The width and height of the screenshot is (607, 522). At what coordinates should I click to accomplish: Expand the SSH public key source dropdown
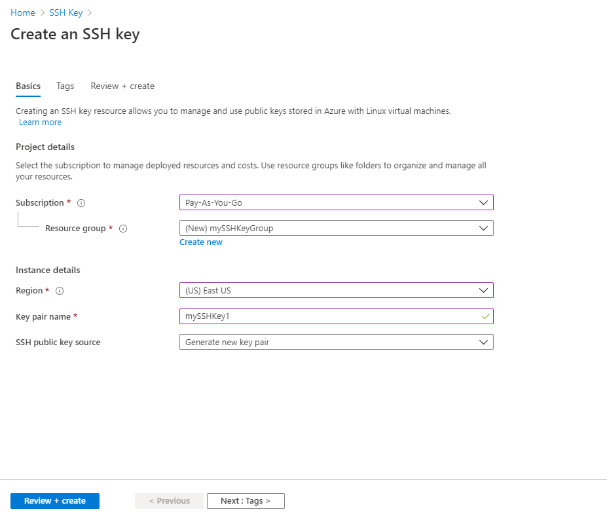pyautogui.click(x=336, y=342)
